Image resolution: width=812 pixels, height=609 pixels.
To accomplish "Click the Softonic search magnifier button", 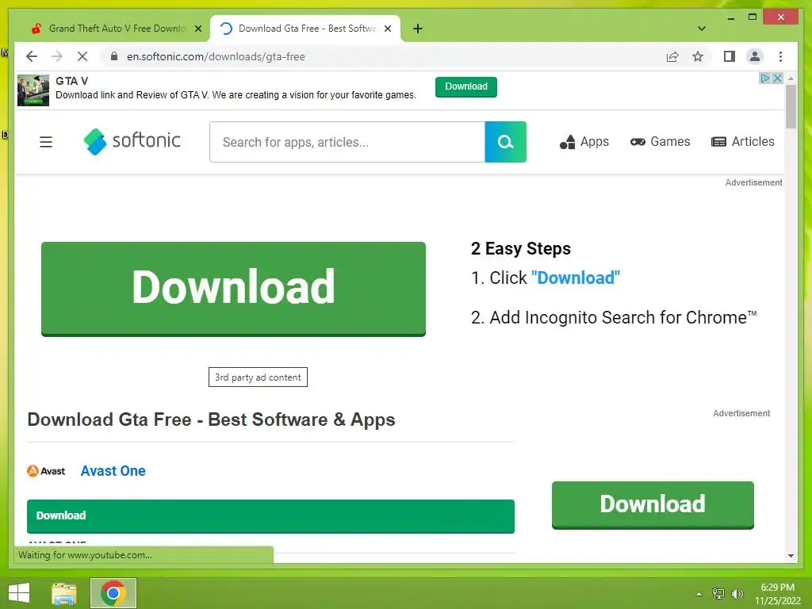I will (505, 142).
